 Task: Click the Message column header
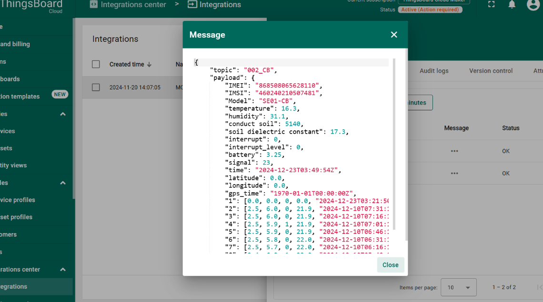(456, 128)
